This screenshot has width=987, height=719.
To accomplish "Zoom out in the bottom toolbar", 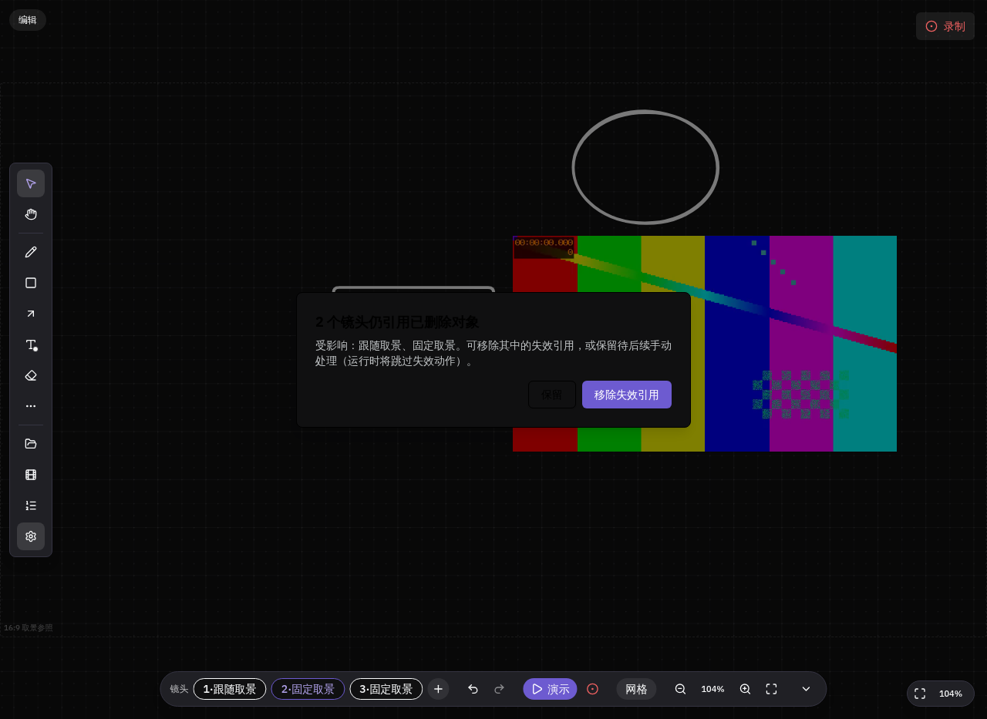I will coord(680,689).
